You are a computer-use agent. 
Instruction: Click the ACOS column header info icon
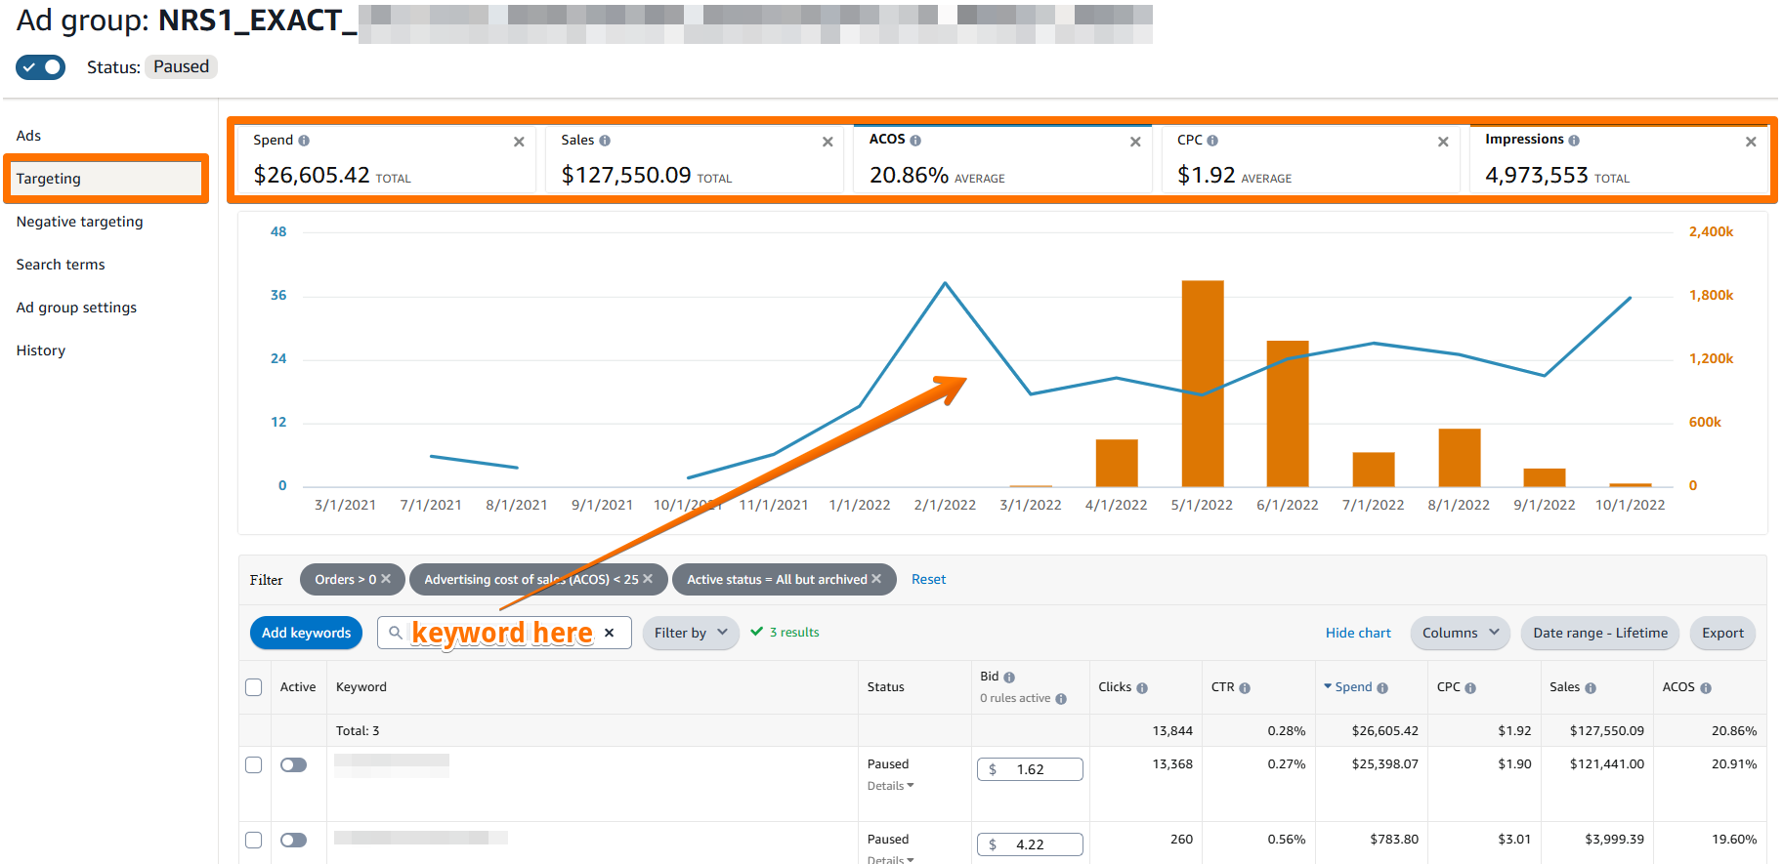[1706, 688]
